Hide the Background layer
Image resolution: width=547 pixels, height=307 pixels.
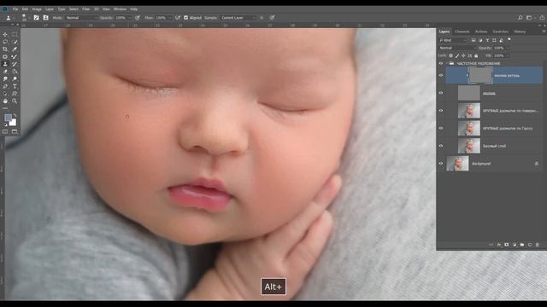pyautogui.click(x=441, y=163)
